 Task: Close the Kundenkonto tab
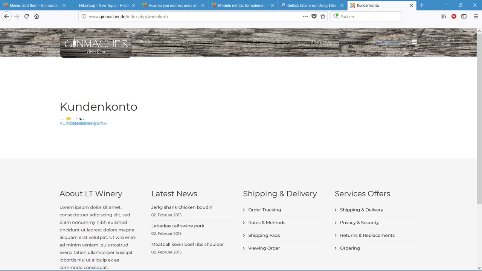coord(411,6)
